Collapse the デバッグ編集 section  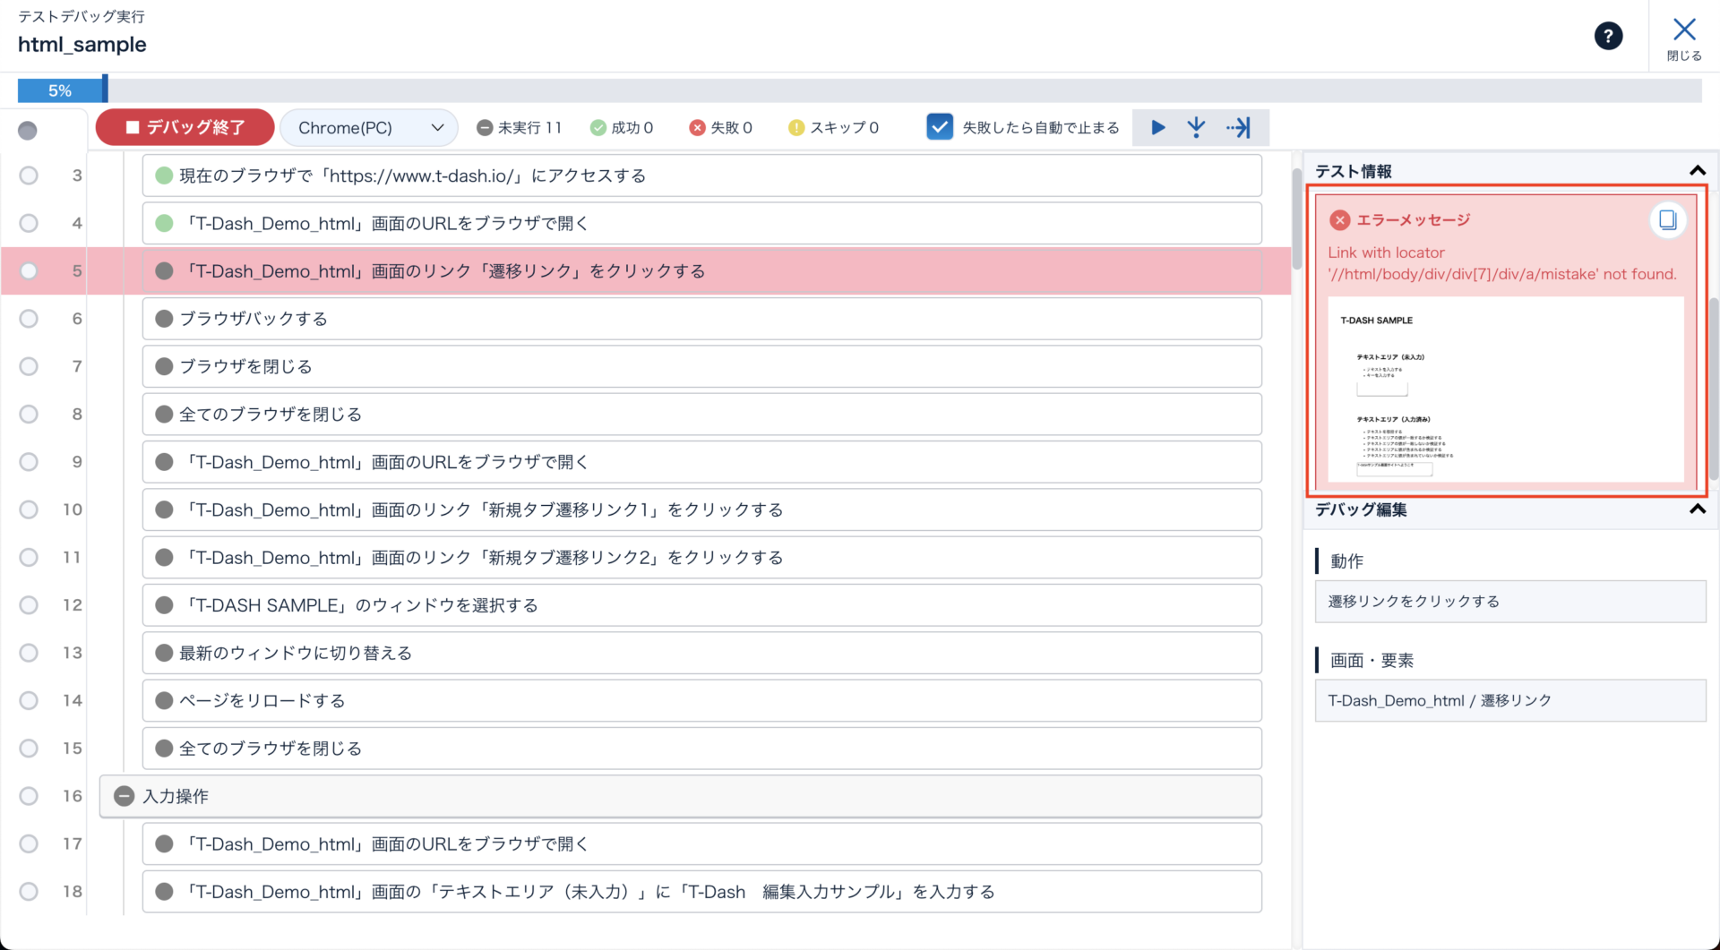(1697, 509)
